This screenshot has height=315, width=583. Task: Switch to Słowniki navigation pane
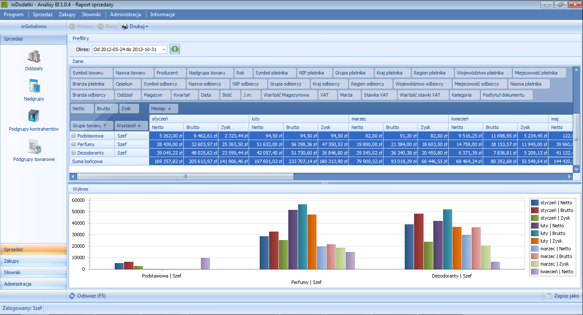click(x=33, y=272)
